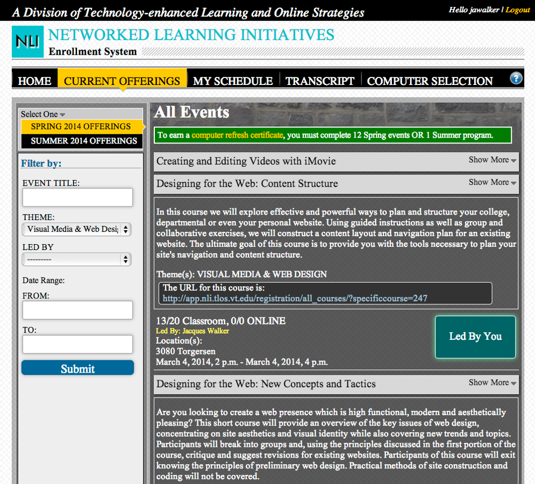Open the TRANSCRIPT tab
The width and height of the screenshot is (535, 484).
point(320,81)
